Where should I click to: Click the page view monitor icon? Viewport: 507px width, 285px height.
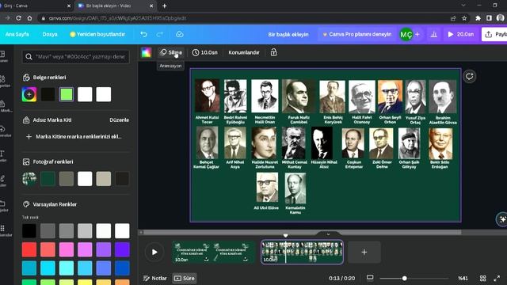pos(370,278)
